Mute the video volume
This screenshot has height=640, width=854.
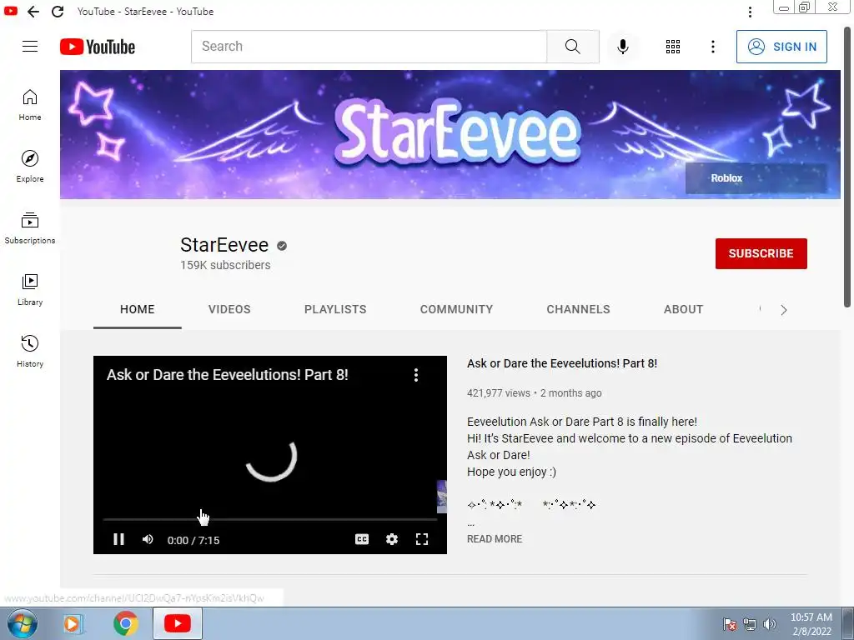(x=148, y=539)
